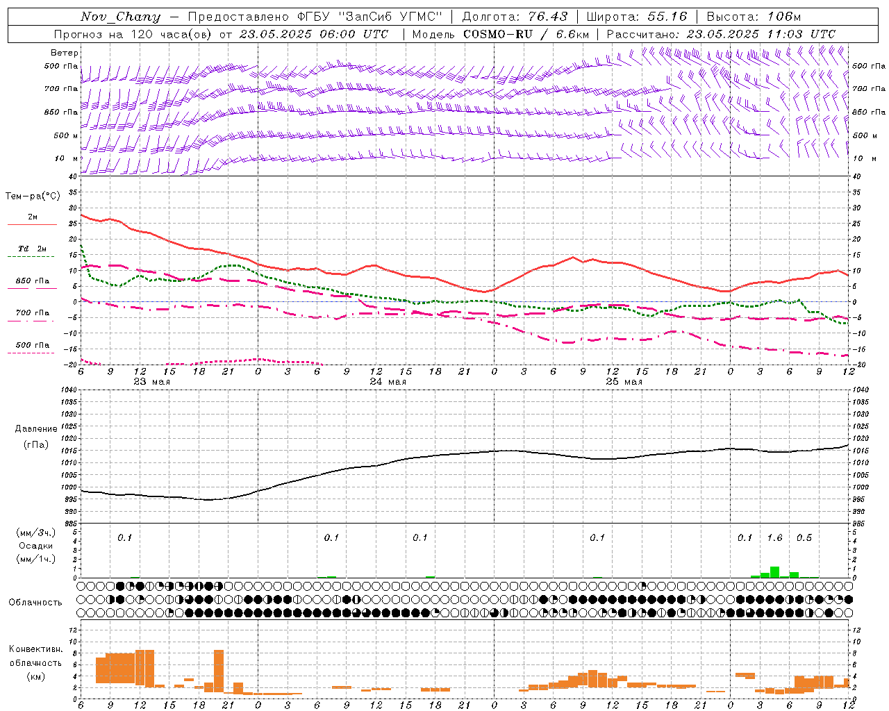The width and height of the screenshot is (889, 711).
Task: Click the precipitation amount "1.6"
Action: coord(774,538)
